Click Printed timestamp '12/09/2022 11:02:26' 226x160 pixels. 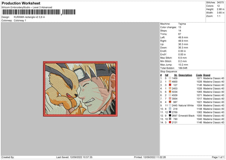pos(154,157)
